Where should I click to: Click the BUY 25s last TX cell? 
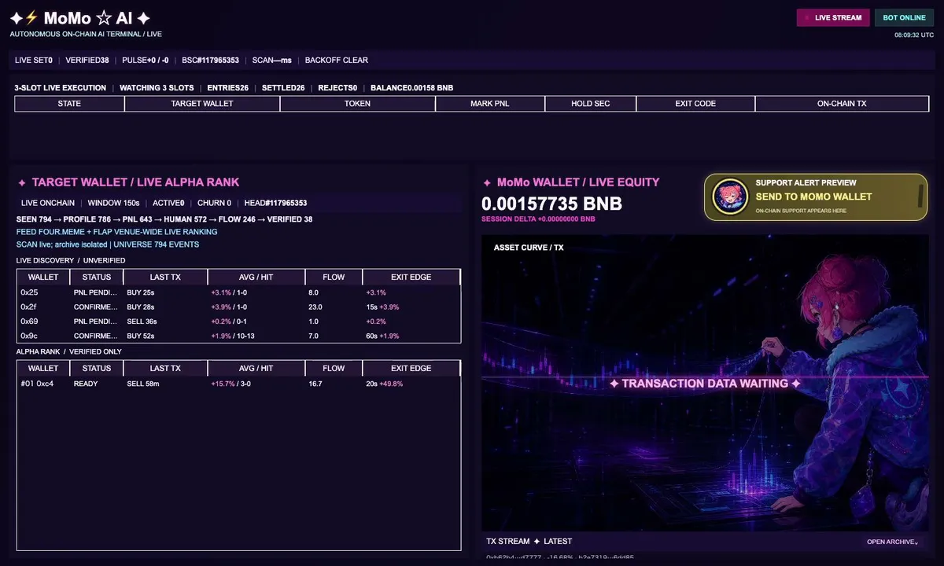coord(141,292)
